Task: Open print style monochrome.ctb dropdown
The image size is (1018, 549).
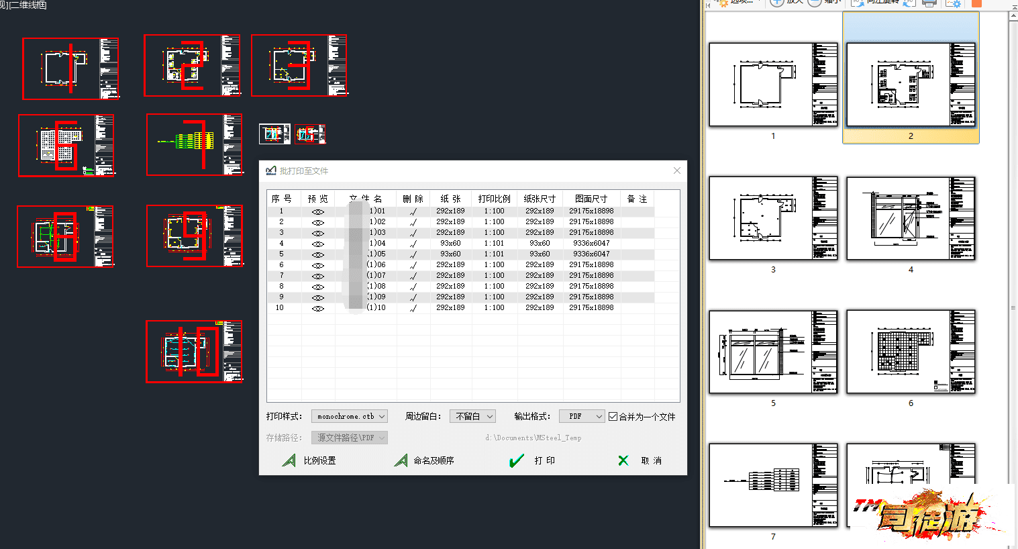Action: pos(349,416)
